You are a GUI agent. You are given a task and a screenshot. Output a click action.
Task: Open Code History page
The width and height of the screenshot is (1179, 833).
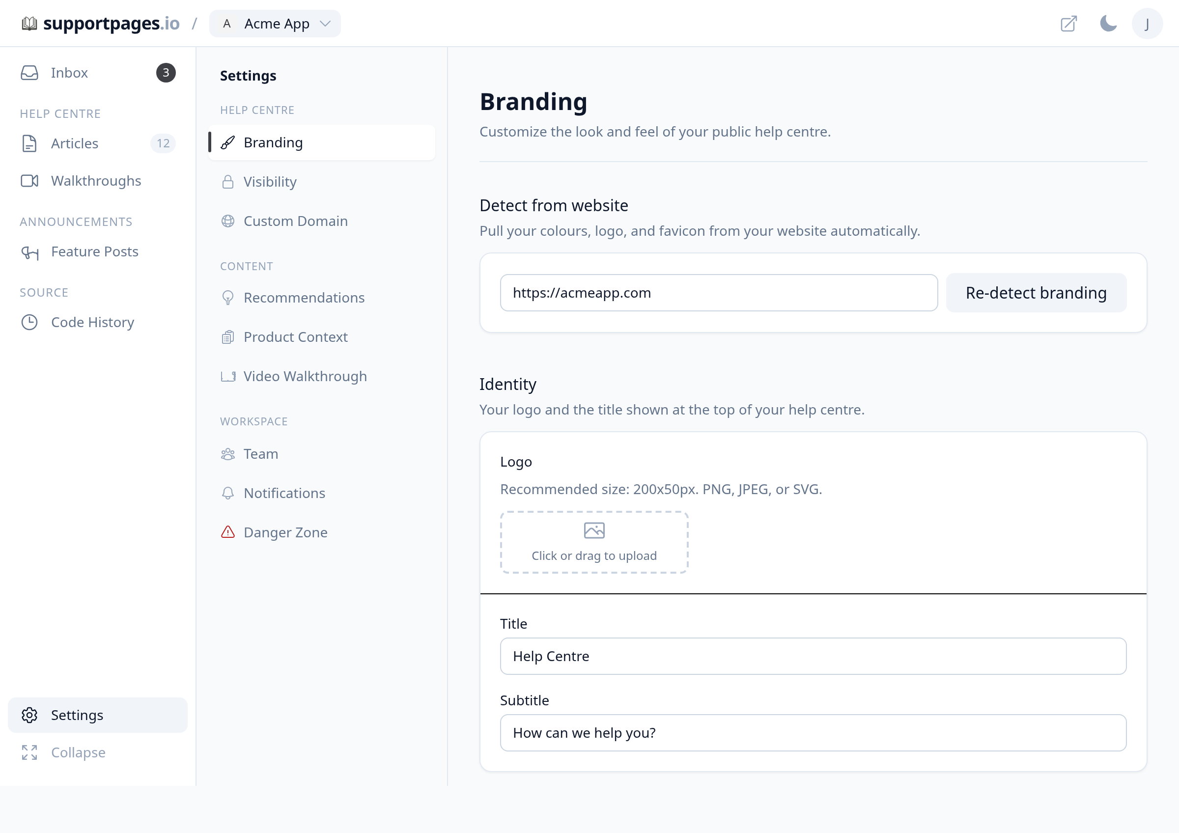[98, 322]
